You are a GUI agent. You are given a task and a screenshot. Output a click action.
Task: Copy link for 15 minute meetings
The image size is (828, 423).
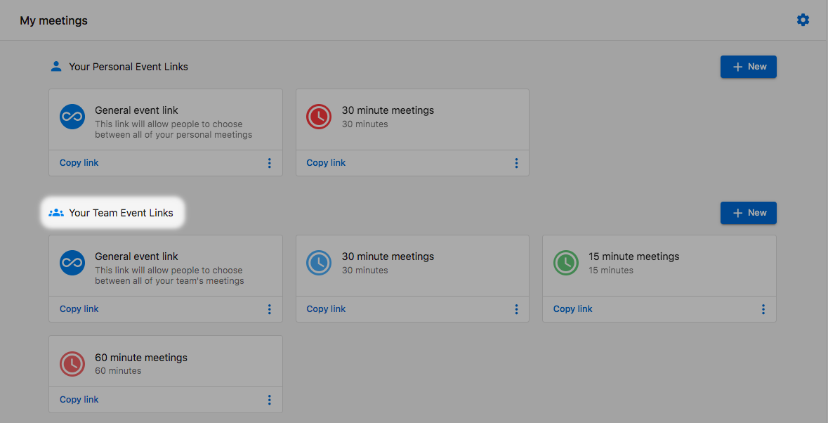pos(572,309)
